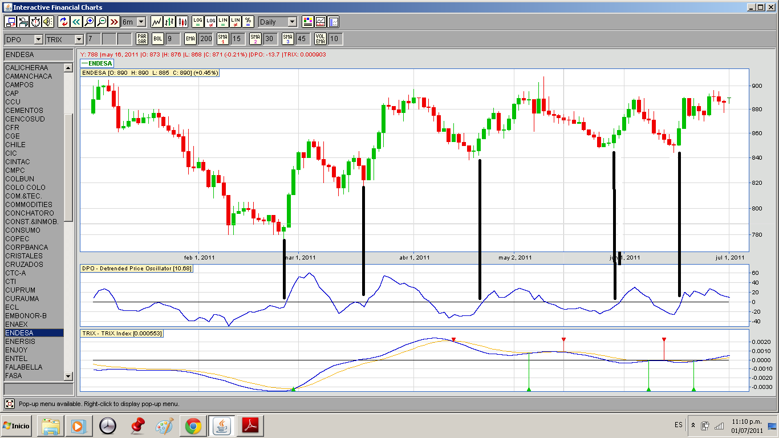Viewport: 779px width, 438px height.
Task: Click the SMA 2 period field showing 30
Action: click(x=270, y=39)
